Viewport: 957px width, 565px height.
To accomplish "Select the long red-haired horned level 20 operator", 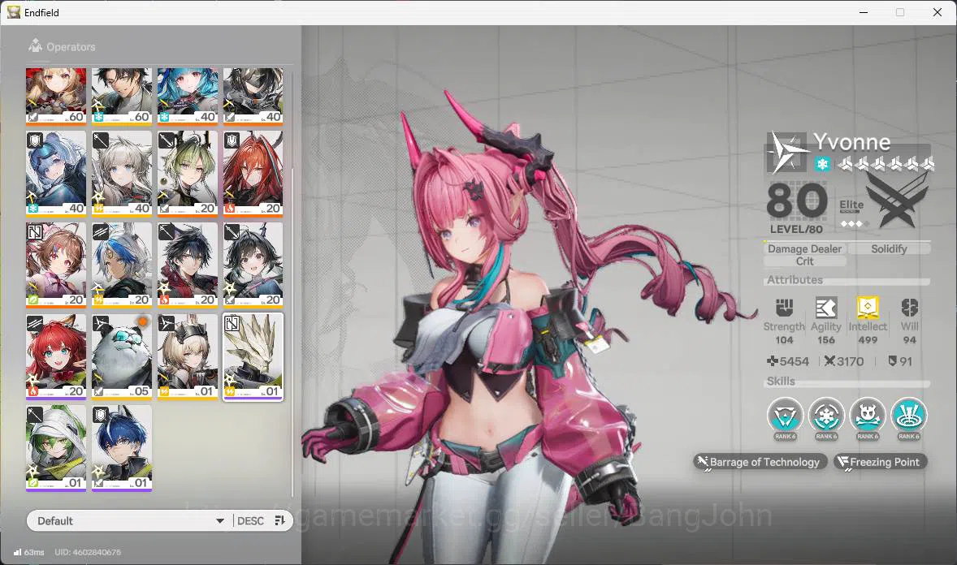I will pos(253,173).
